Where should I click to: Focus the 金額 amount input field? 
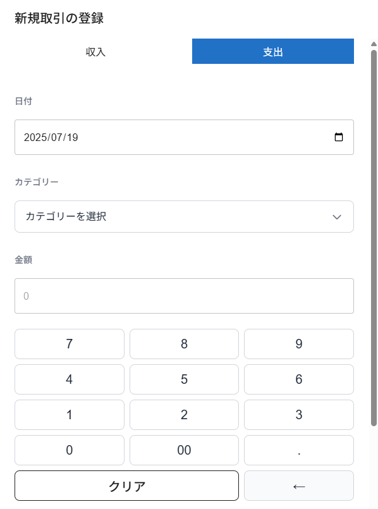tap(184, 296)
